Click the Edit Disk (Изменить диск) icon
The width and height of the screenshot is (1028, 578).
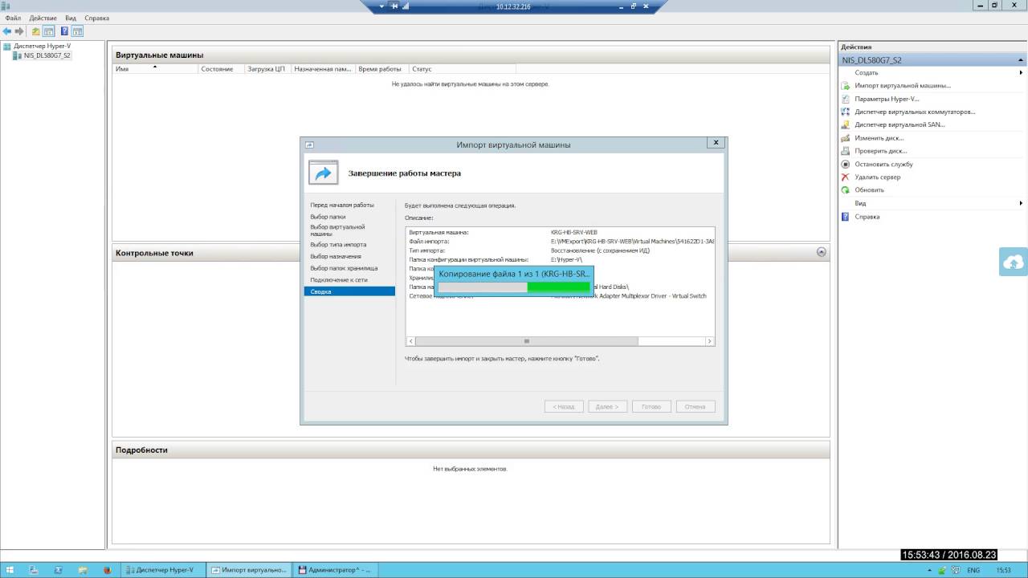(846, 138)
